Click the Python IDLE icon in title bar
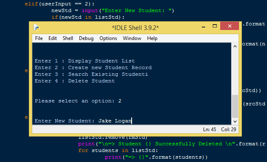This screenshot has height=162, width=267. pyautogui.click(x=36, y=27)
